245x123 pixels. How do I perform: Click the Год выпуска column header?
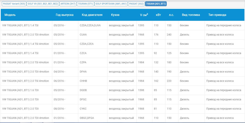(65, 15)
